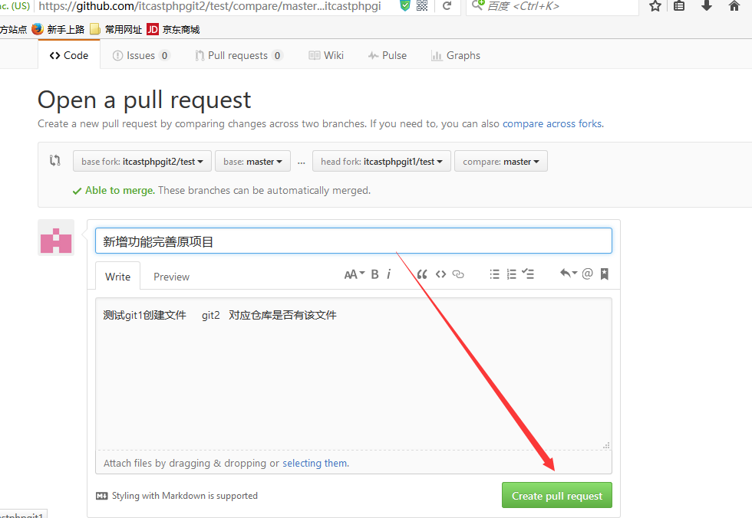Screen dimensions: 752x518
Task: Open the Graphs tab
Action: pyautogui.click(x=456, y=55)
